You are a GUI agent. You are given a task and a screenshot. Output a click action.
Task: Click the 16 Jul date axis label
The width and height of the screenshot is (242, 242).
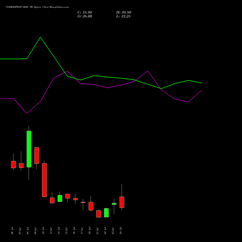tap(74, 231)
